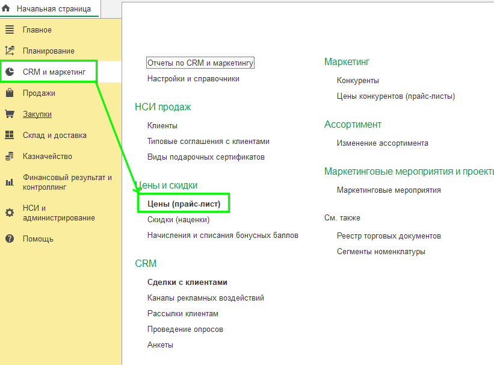Click the Казначейство coins icon

pos(10,156)
